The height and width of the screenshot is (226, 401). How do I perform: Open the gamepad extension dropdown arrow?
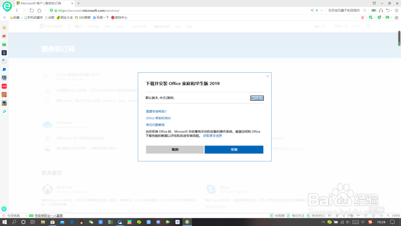pyautogui.click(x=391, y=18)
